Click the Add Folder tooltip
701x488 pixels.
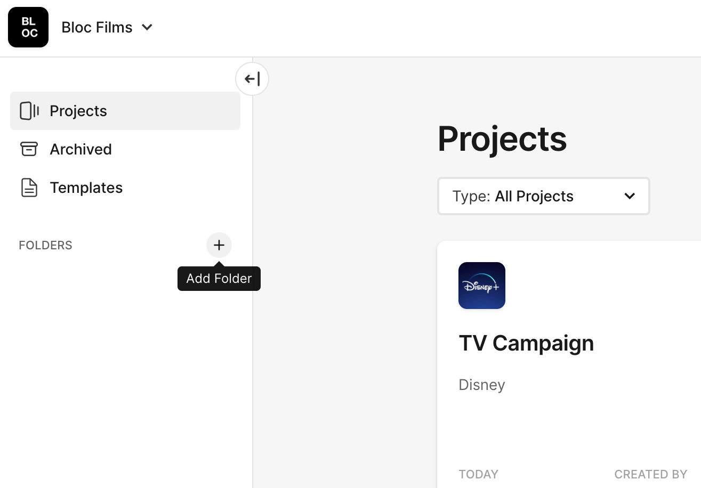click(x=219, y=279)
